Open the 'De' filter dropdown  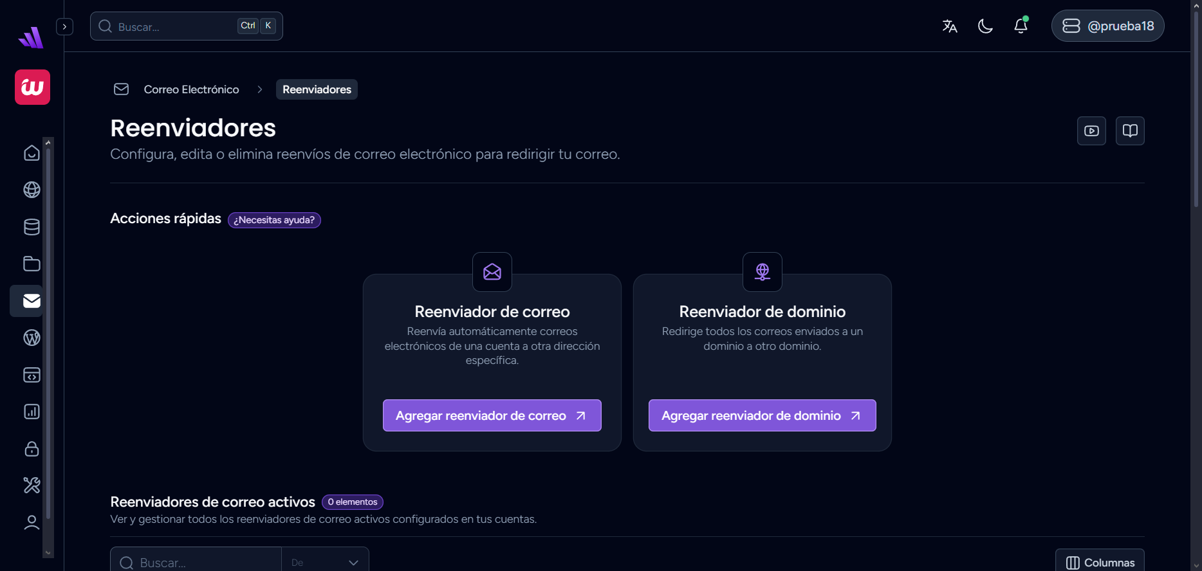pos(325,562)
